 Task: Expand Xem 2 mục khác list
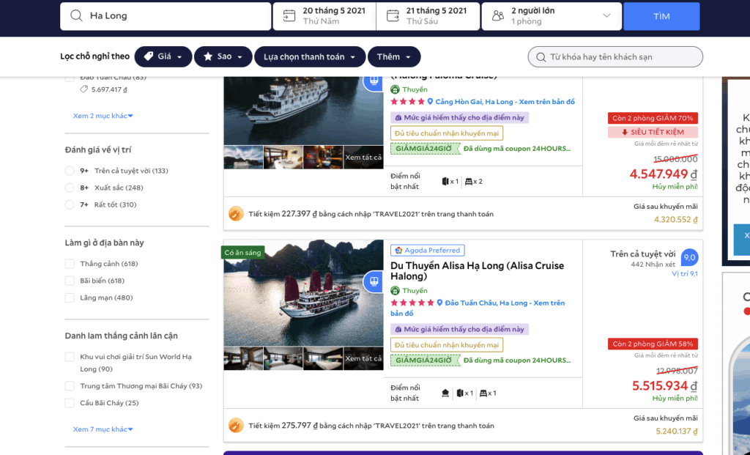pos(103,116)
